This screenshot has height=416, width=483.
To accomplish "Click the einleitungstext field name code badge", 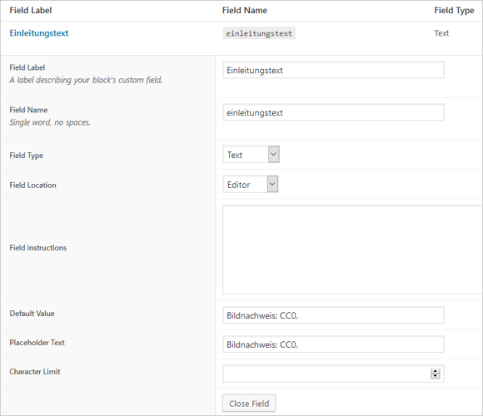I will (259, 33).
